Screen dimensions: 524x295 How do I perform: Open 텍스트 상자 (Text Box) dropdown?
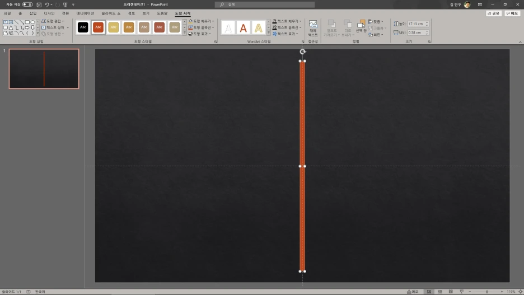click(55, 27)
